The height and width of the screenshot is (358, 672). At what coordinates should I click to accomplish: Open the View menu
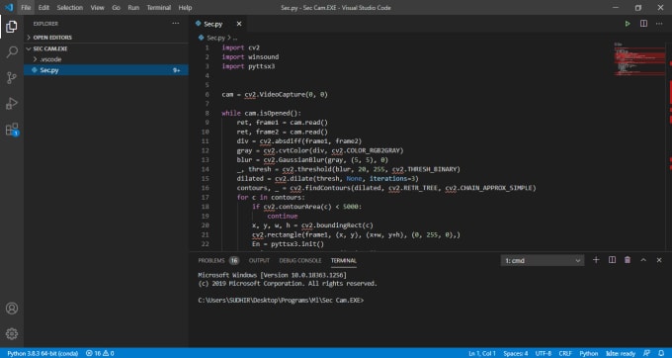[97, 8]
